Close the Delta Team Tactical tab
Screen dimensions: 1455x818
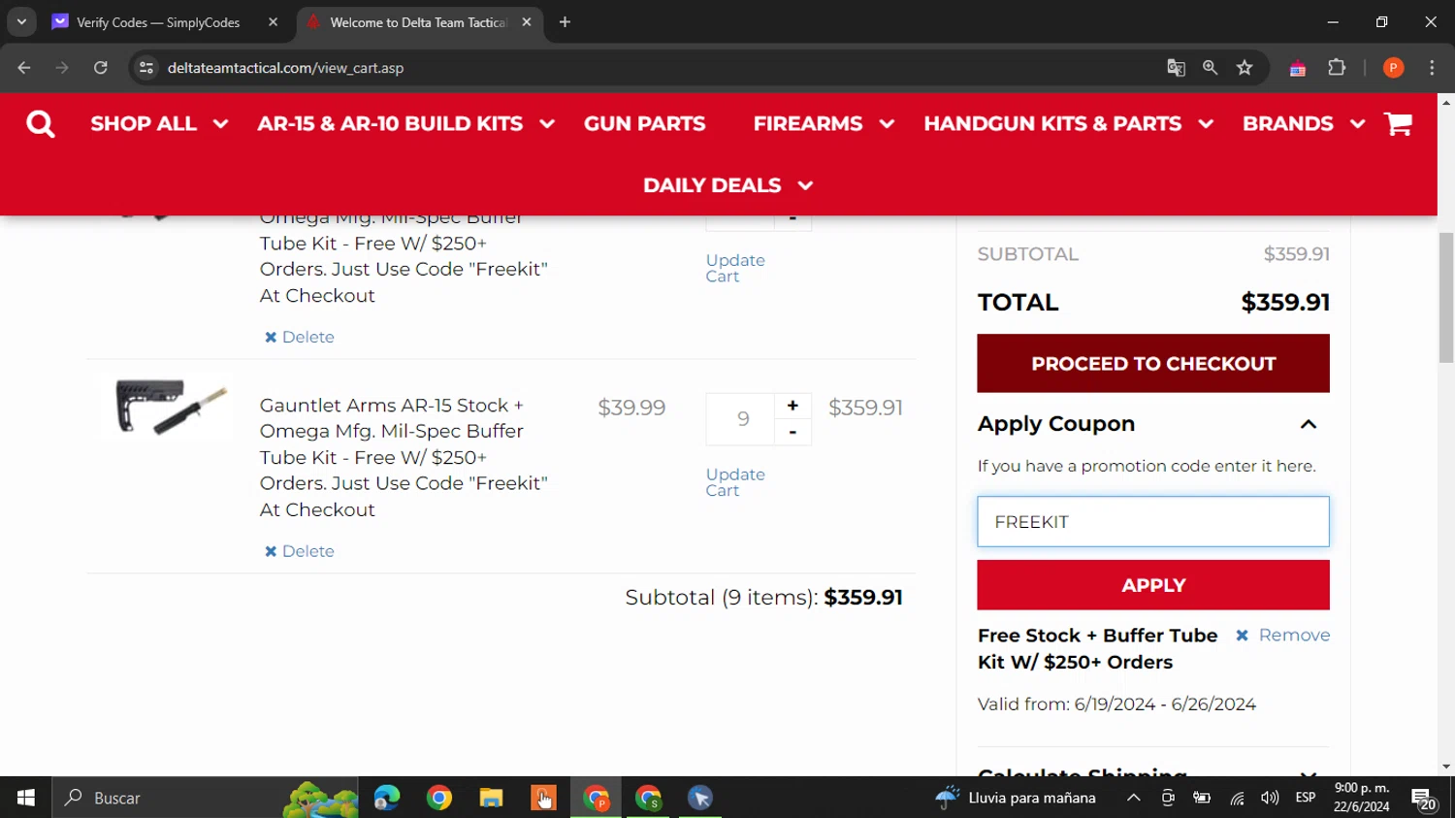pos(527,22)
